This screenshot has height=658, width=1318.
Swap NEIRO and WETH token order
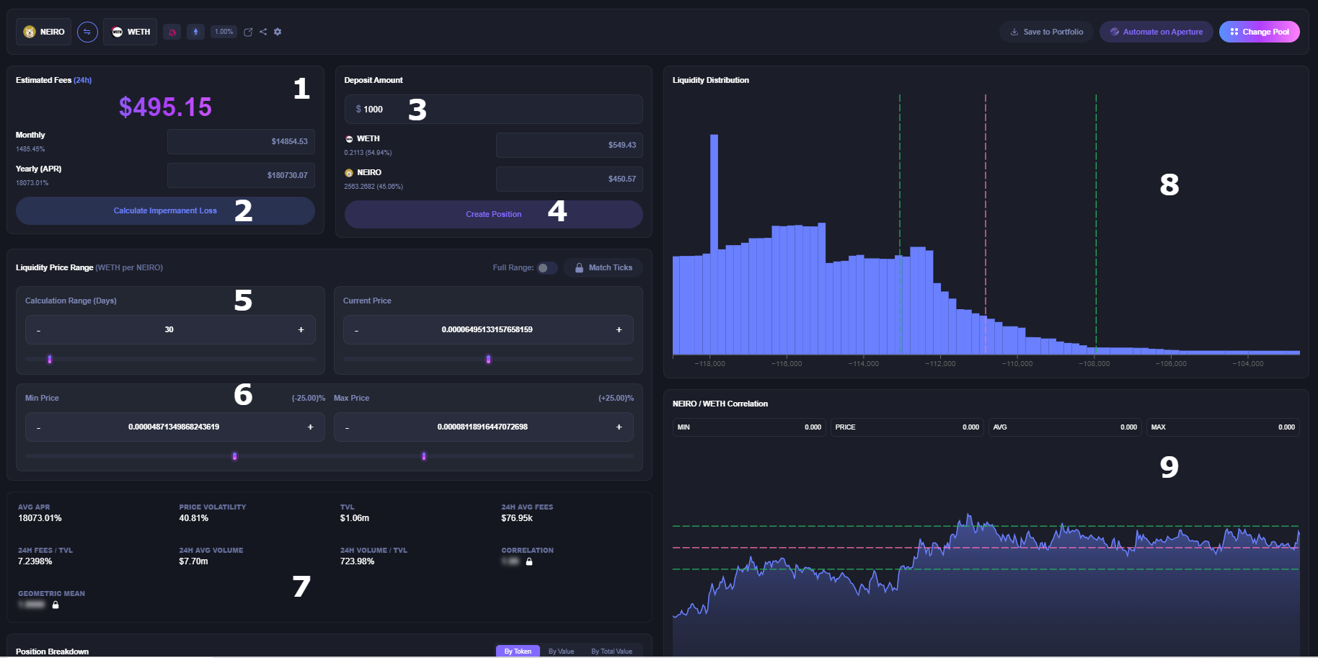click(87, 32)
